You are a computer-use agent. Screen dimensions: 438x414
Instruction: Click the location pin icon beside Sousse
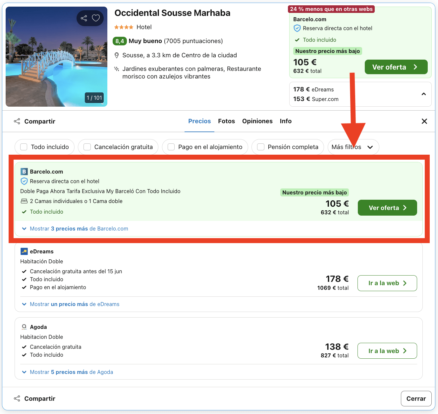tap(117, 55)
